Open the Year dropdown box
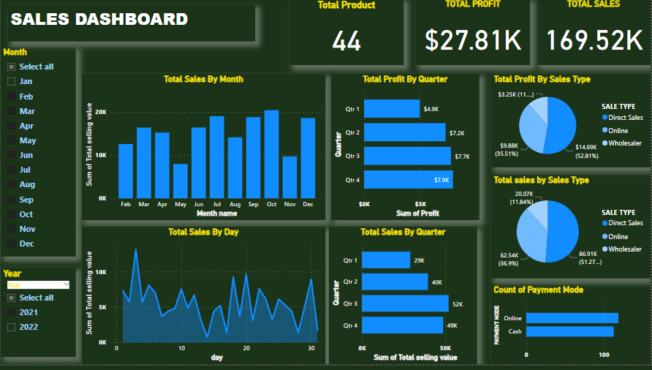The height and width of the screenshot is (370, 652). (x=37, y=284)
